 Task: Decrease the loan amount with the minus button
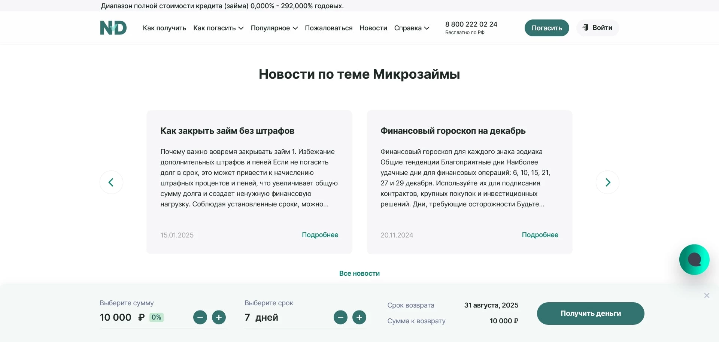coord(200,317)
